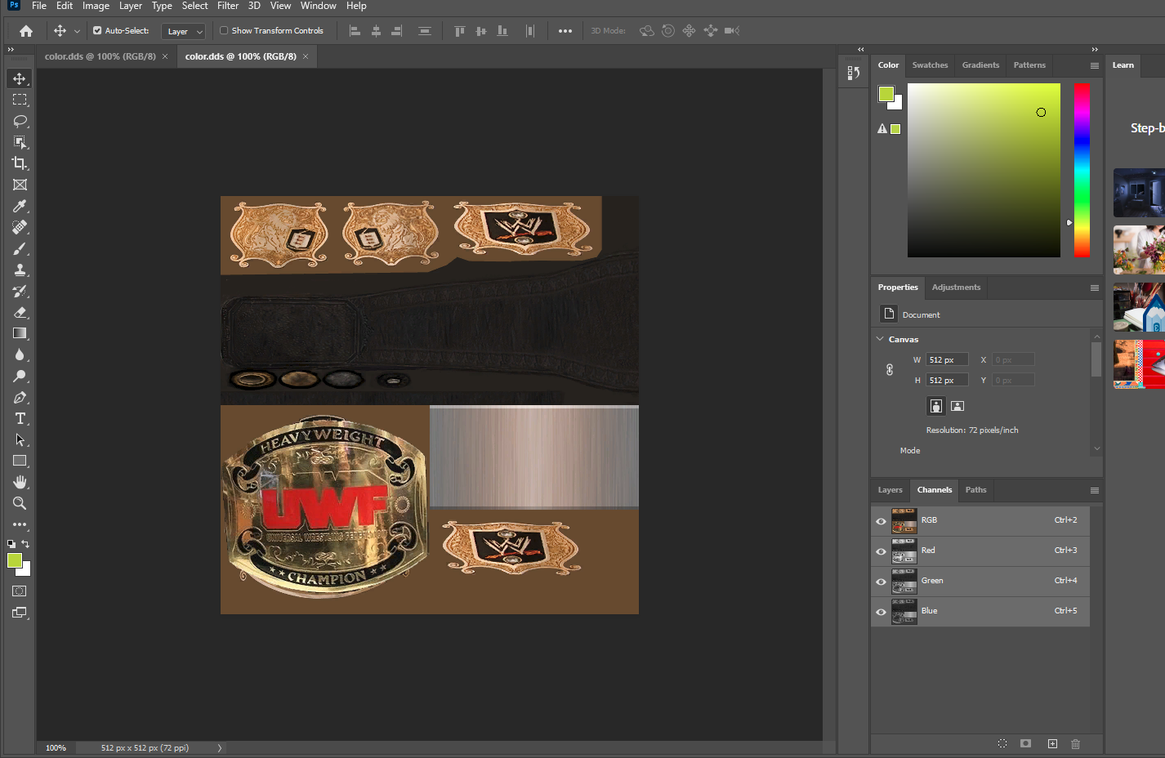This screenshot has height=758, width=1165.
Task: Select the History Brush tool
Action: [20, 291]
